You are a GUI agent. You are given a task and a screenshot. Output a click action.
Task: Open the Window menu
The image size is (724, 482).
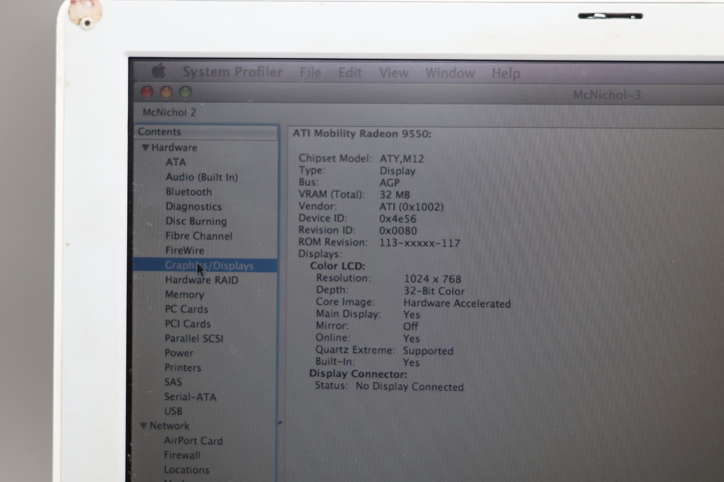click(x=450, y=73)
